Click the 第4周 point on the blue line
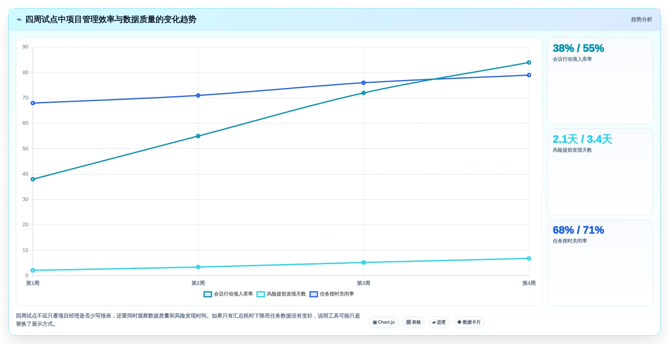The image size is (669, 344). [x=529, y=75]
